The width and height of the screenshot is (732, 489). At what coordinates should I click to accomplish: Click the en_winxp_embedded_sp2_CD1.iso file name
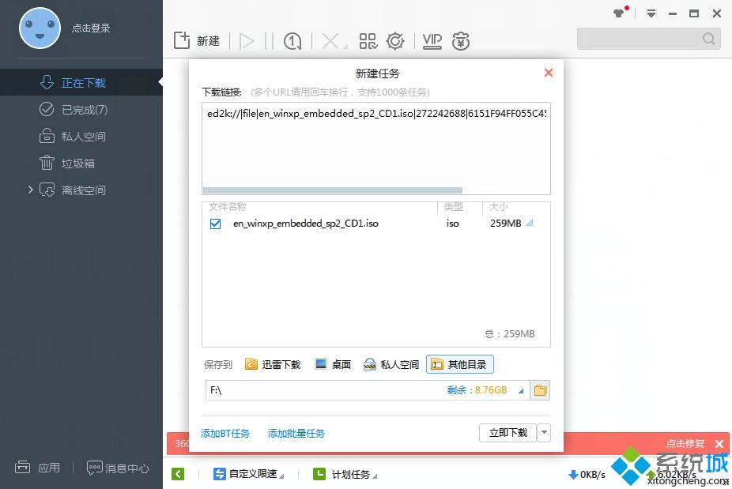[x=306, y=224]
